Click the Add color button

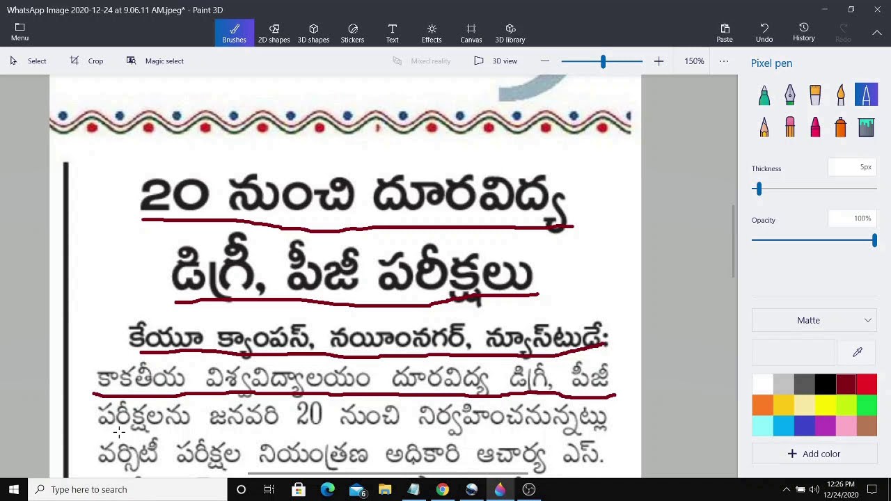pos(814,454)
